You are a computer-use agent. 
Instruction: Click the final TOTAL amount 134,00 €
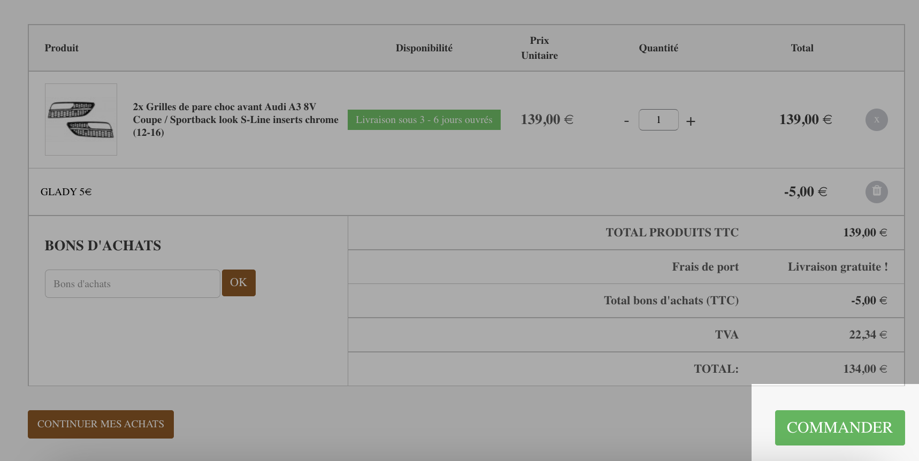pos(865,369)
